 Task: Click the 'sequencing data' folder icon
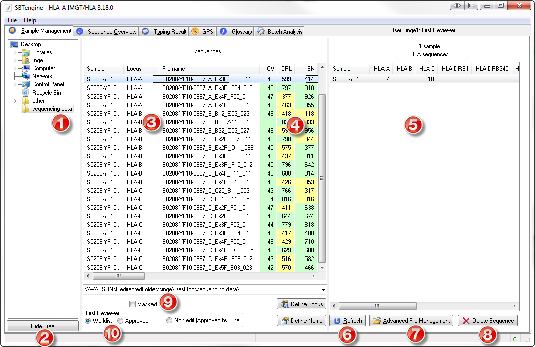pos(26,109)
